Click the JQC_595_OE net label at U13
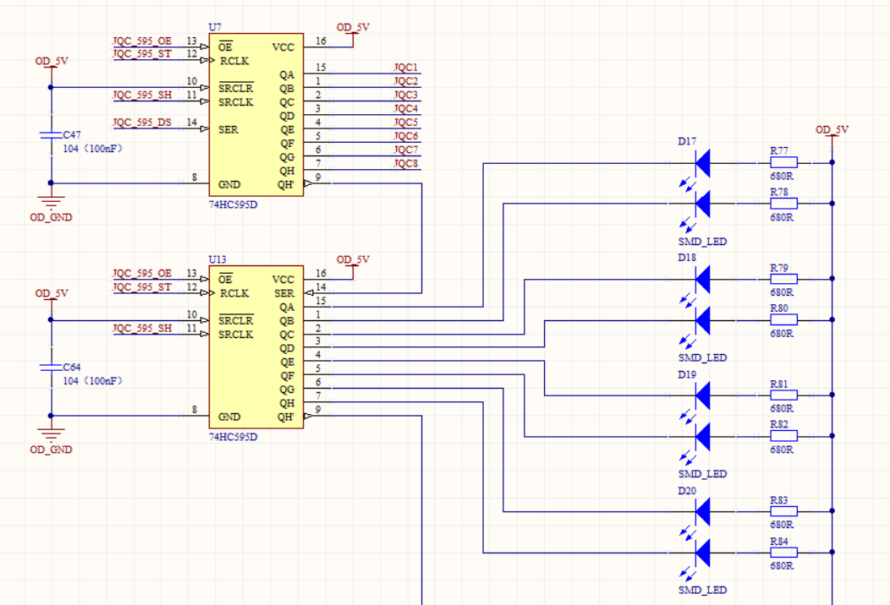The image size is (890, 605). 142,273
